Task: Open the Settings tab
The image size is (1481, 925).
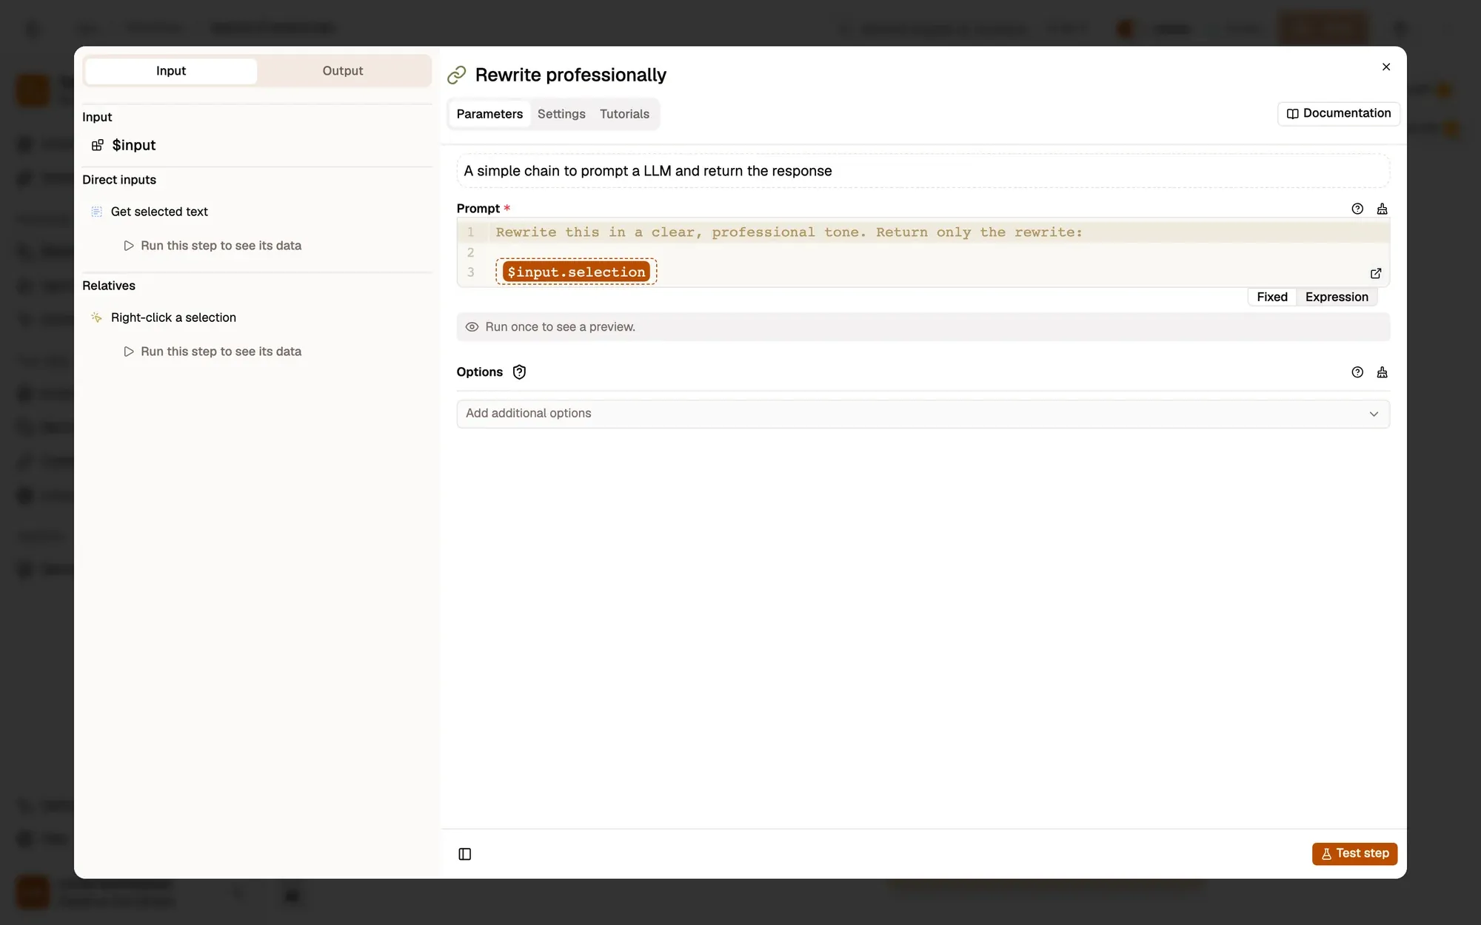Action: (x=561, y=114)
